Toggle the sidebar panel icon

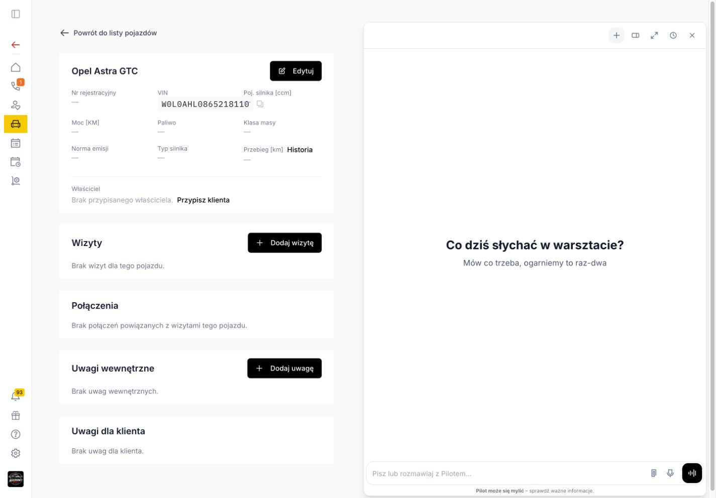tap(16, 14)
